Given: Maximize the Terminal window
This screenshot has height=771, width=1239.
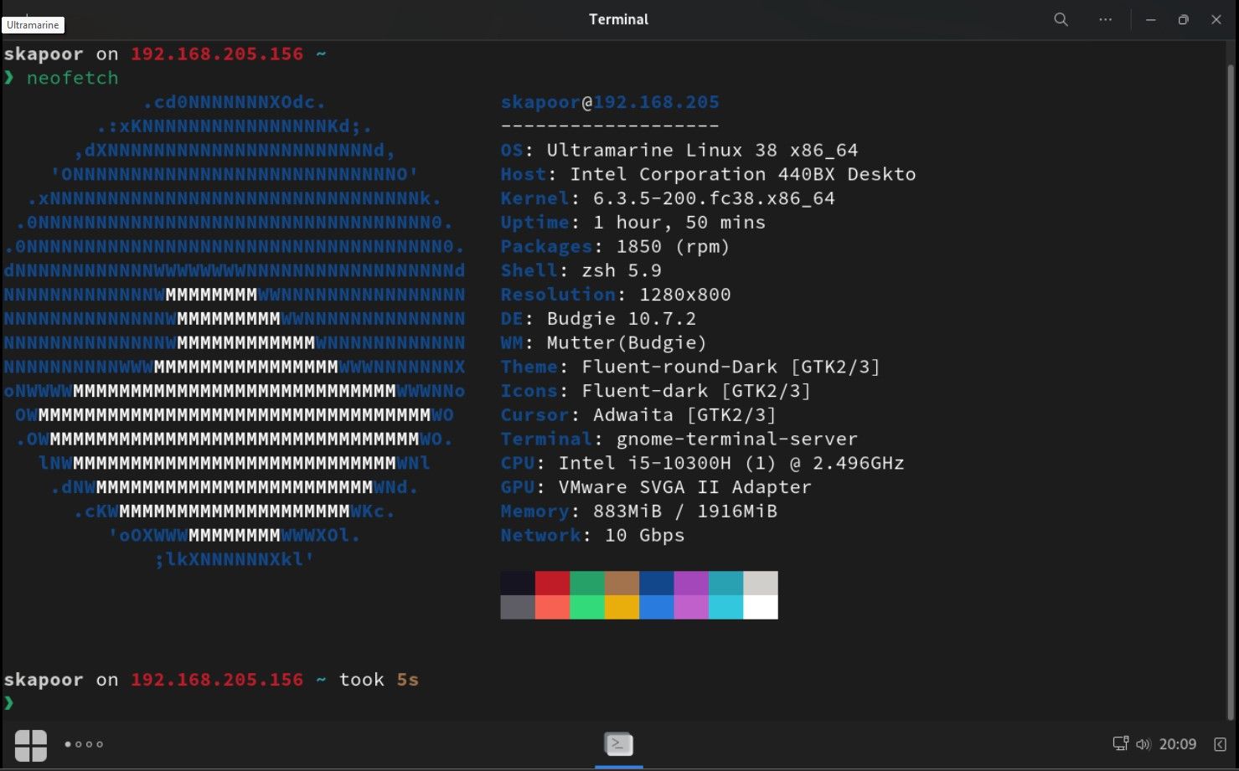Looking at the screenshot, I should (x=1183, y=19).
